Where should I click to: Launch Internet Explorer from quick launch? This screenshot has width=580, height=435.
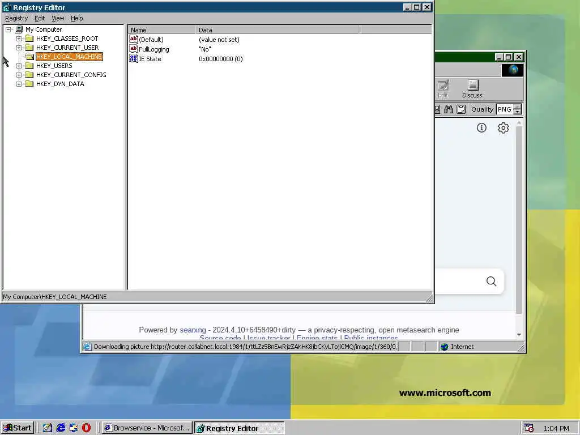(61, 428)
